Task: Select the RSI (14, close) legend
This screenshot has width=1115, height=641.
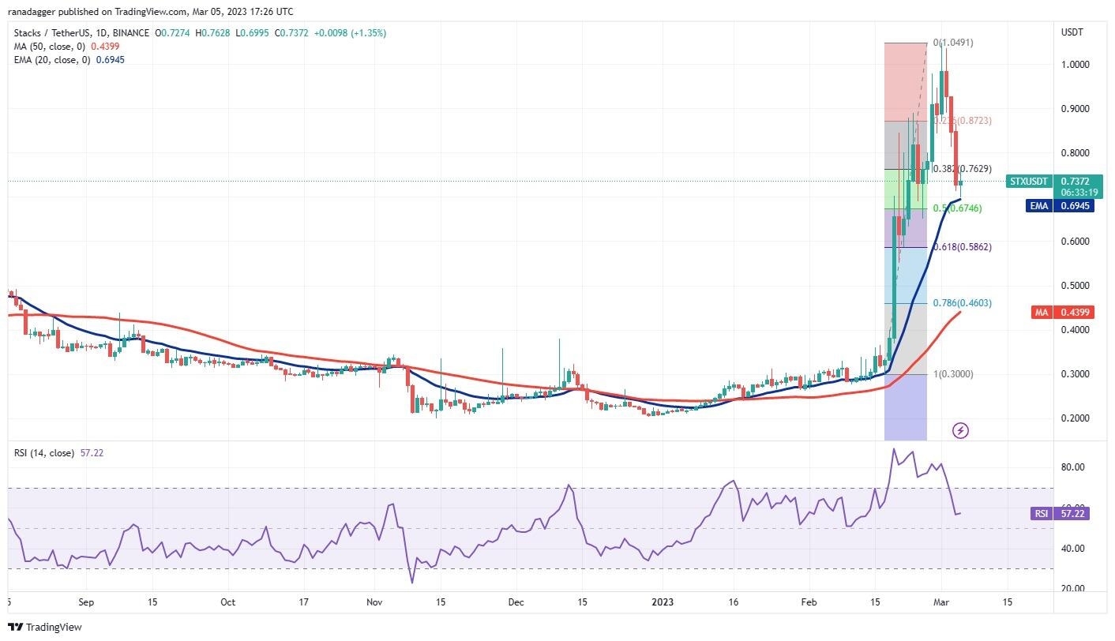Action: pyautogui.click(x=44, y=453)
